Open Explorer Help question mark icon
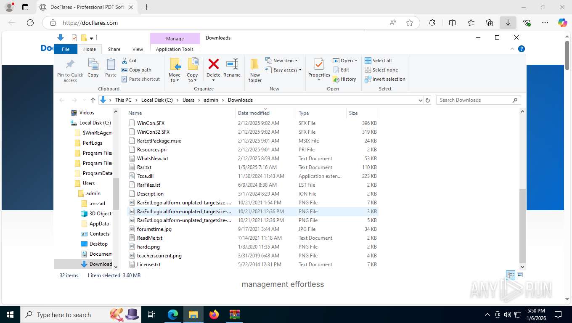Screen dimensions: 572x323 [522, 49]
